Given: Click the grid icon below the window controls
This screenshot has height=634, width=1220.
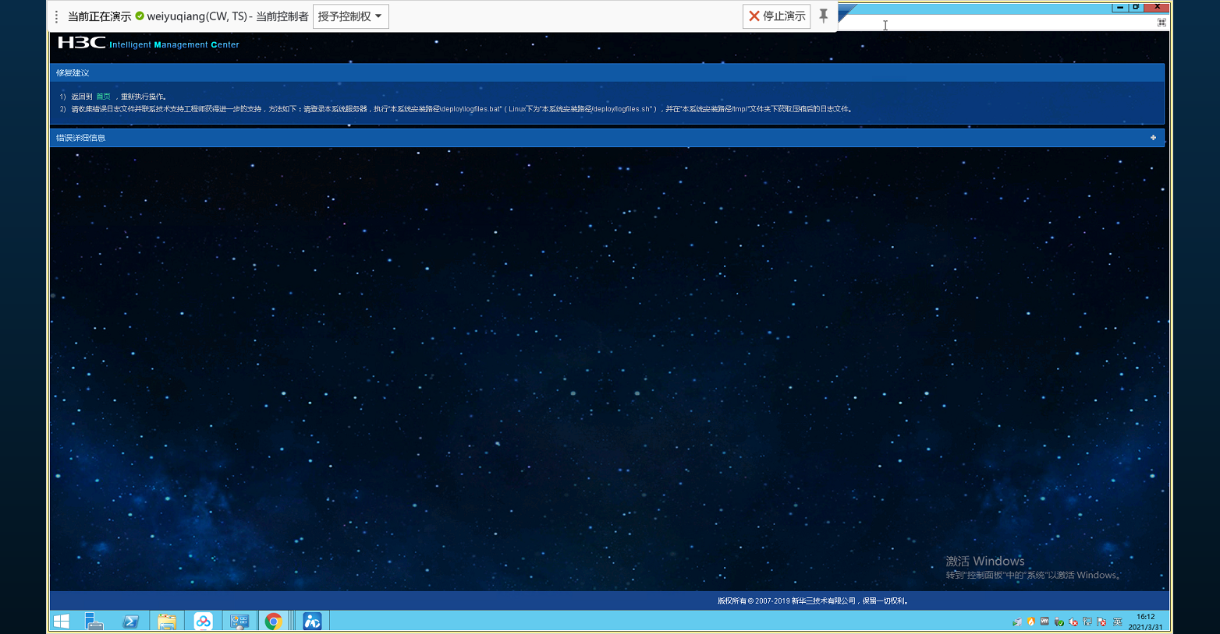Looking at the screenshot, I should click(x=1161, y=23).
